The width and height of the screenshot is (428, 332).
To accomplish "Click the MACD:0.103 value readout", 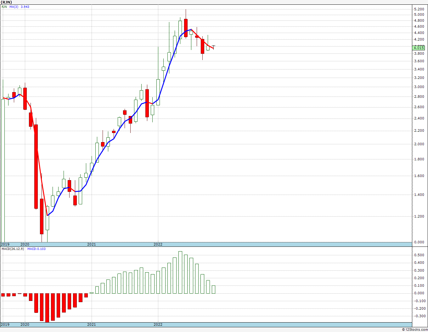I will (36, 249).
